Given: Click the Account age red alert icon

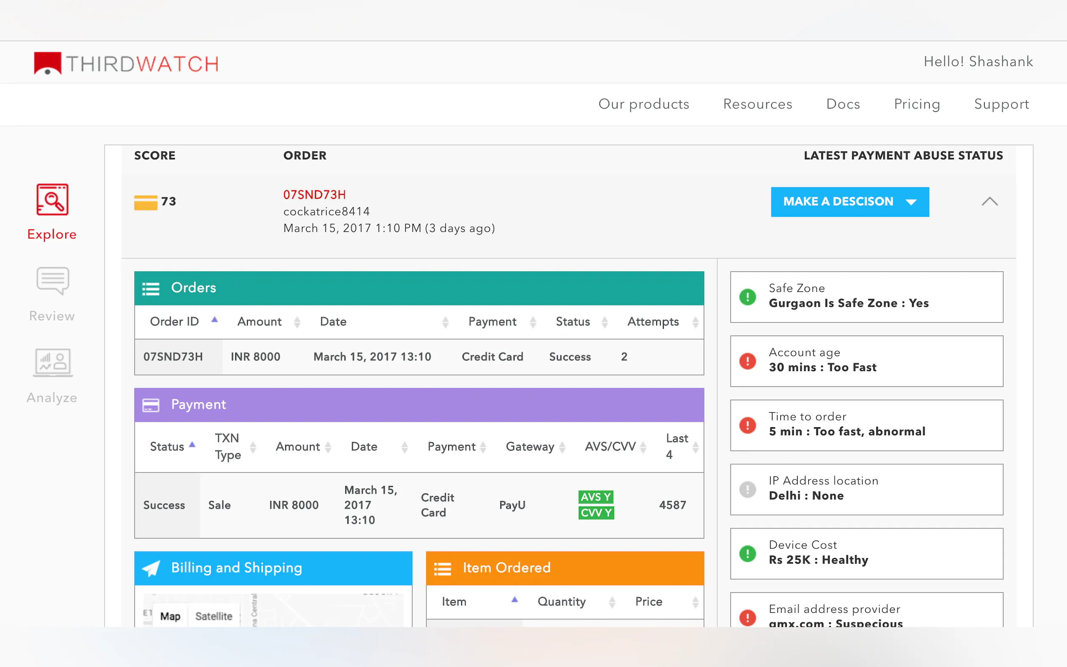Looking at the screenshot, I should (747, 361).
